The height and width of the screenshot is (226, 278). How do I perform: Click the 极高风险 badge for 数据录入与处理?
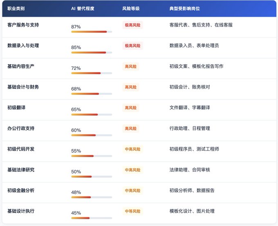[x=132, y=45]
